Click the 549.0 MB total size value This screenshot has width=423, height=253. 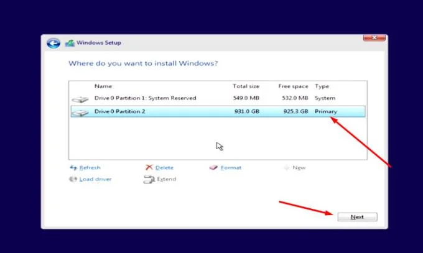point(246,98)
